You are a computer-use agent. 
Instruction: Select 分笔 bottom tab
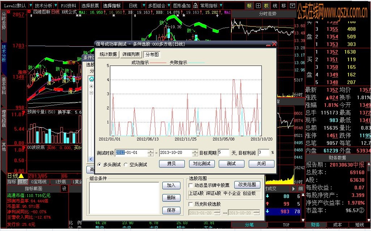(x=249, y=224)
